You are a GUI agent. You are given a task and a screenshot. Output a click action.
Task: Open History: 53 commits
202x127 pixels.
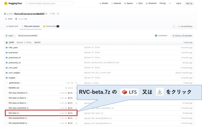(x=182, y=35)
